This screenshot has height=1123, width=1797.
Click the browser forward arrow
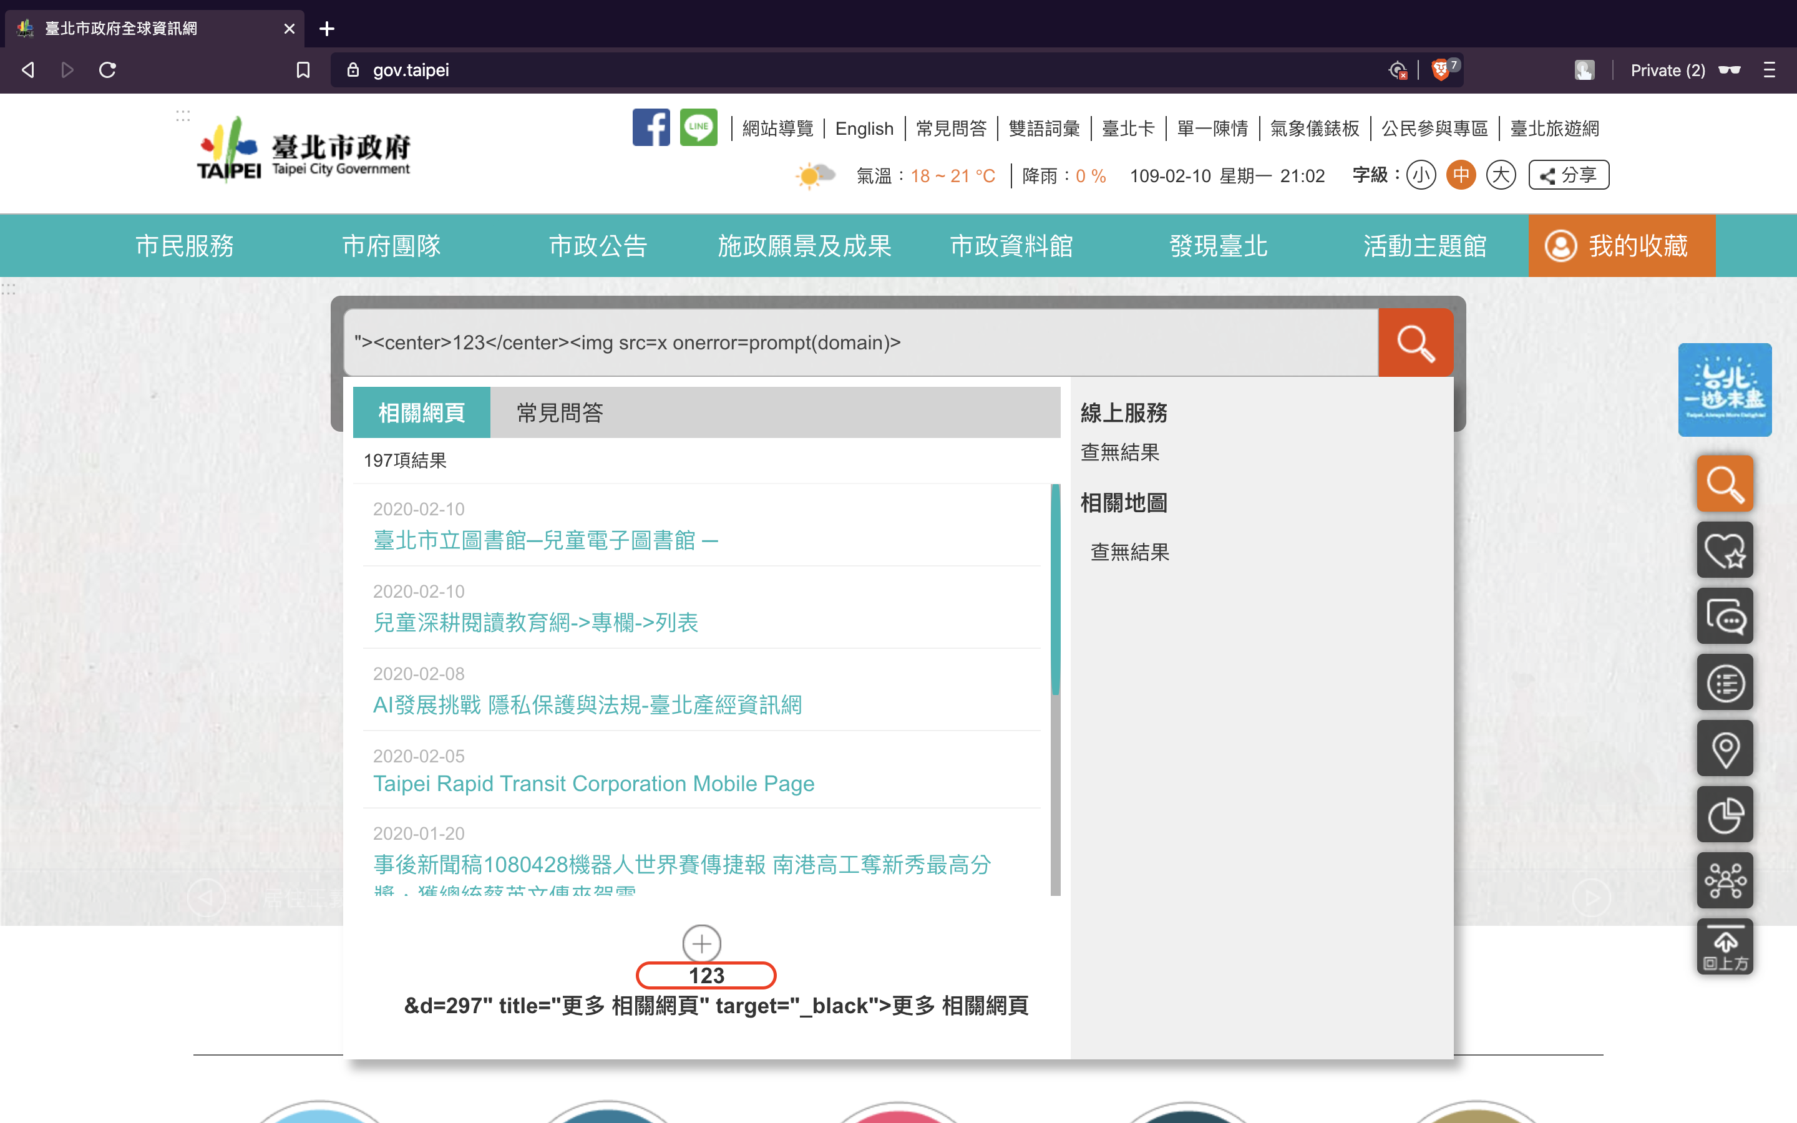click(67, 70)
